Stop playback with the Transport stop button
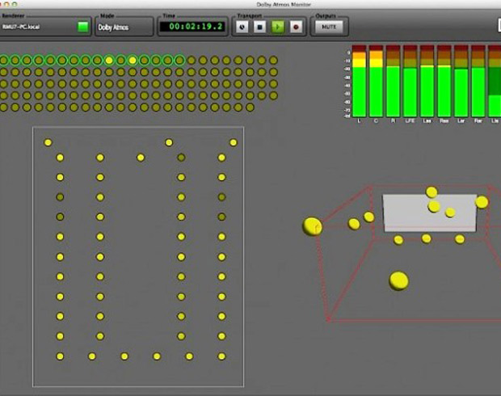The image size is (501, 396). click(x=259, y=27)
